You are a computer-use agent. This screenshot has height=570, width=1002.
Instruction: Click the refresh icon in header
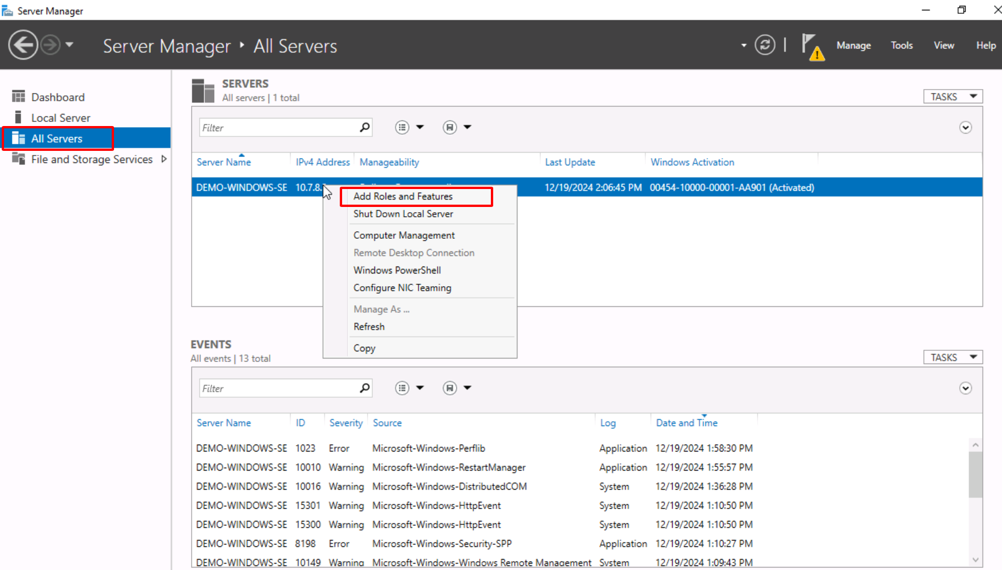click(765, 45)
